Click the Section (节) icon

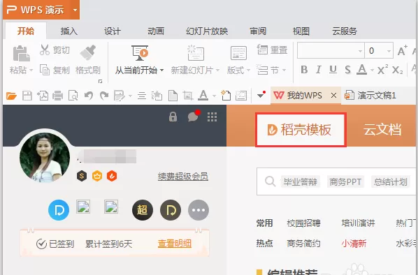tap(262, 70)
